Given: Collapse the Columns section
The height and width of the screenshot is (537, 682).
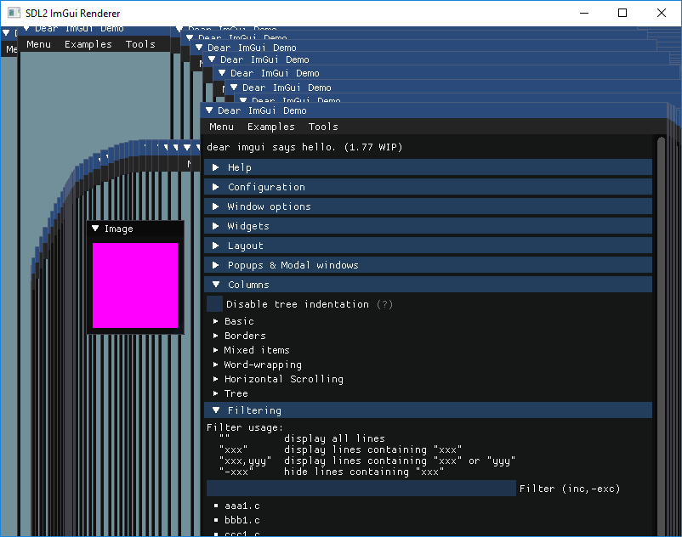Looking at the screenshot, I should click(428, 285).
